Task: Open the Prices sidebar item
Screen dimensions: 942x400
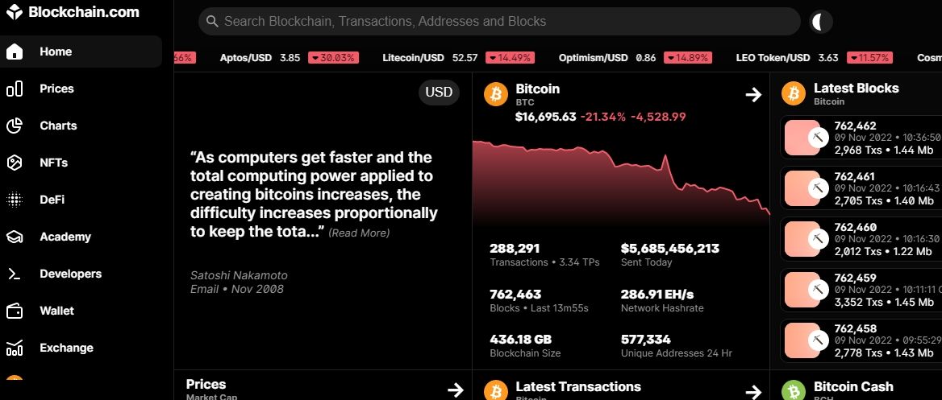Action: click(56, 89)
